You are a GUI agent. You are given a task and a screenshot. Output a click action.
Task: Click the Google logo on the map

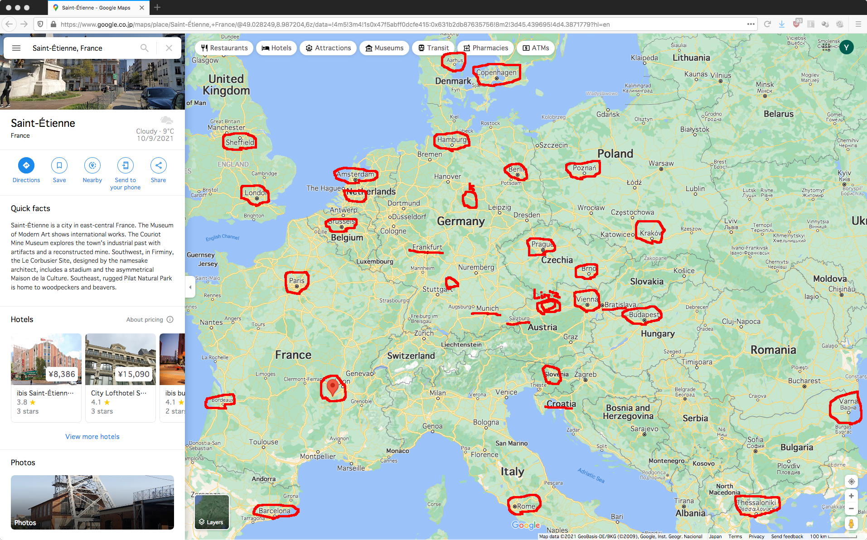coord(526,525)
